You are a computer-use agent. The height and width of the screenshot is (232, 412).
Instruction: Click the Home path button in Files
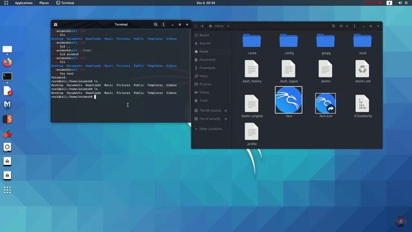(216, 26)
